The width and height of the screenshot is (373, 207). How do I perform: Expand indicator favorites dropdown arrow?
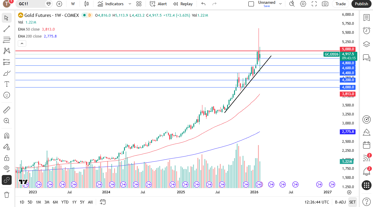(130, 4)
